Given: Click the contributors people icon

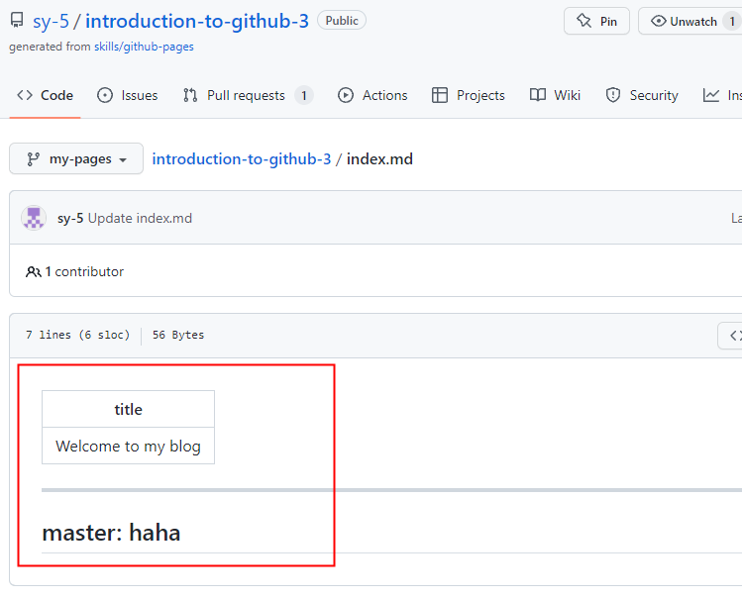Looking at the screenshot, I should point(34,271).
